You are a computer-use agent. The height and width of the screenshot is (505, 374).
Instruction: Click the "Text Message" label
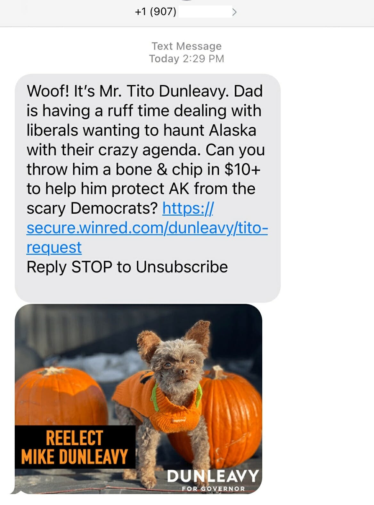point(186,46)
